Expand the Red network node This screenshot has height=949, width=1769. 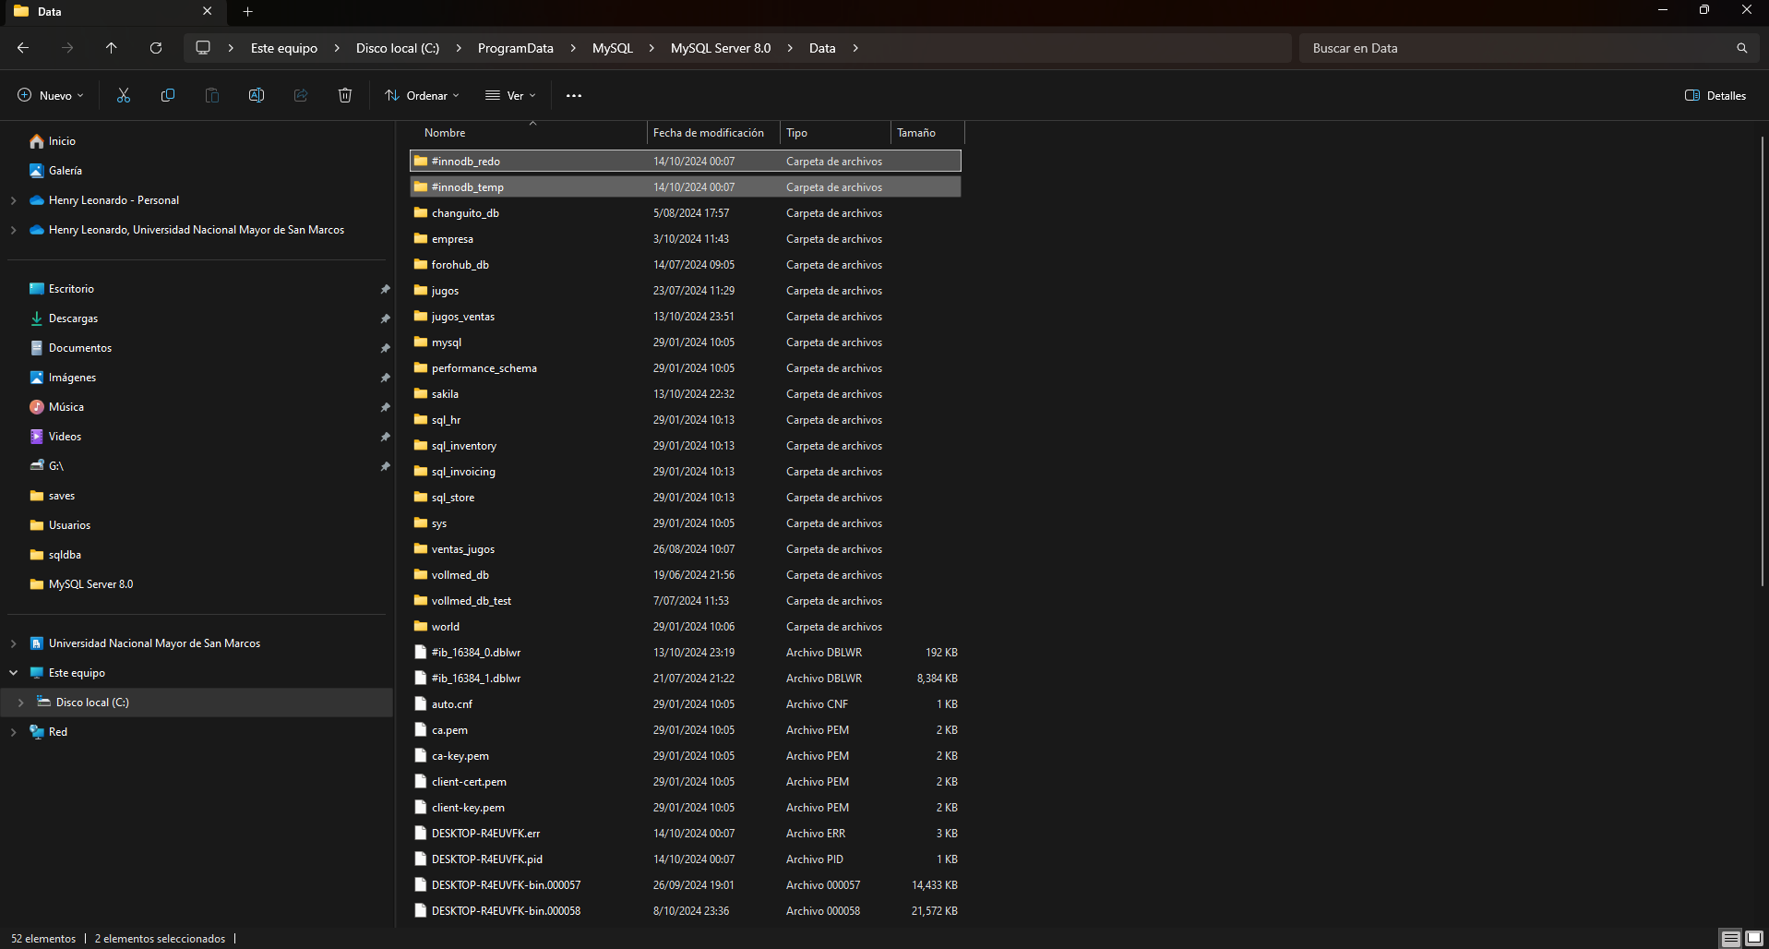(x=13, y=732)
